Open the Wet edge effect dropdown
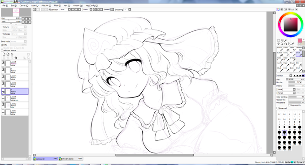The height and width of the screenshot is (165, 305). pos(25,34)
